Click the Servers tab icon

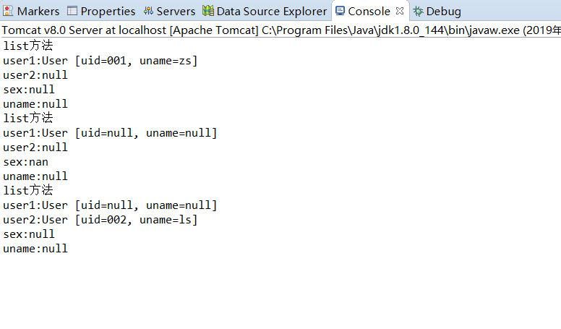[148, 11]
